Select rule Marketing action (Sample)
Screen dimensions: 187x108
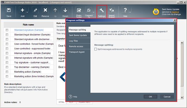(28, 72)
